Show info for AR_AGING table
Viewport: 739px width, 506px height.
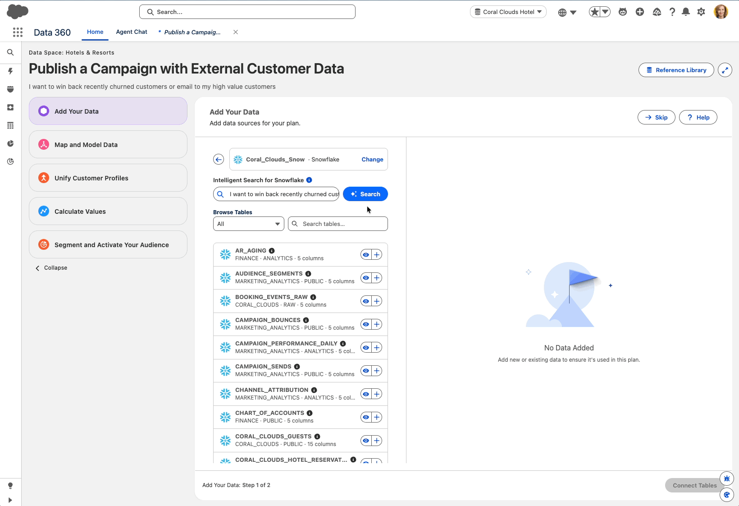[x=272, y=251]
